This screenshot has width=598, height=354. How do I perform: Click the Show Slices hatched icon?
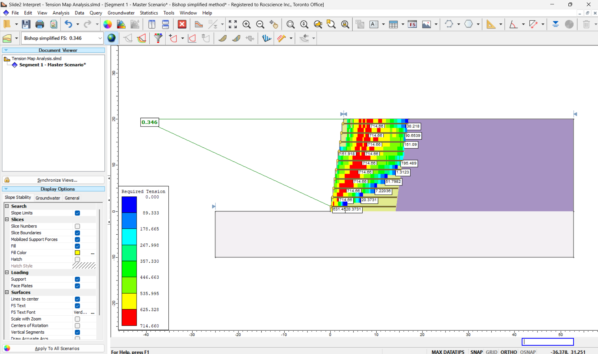coord(223,38)
